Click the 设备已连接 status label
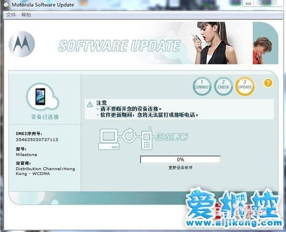Viewport: 286px width, 232px height. [x=45, y=117]
